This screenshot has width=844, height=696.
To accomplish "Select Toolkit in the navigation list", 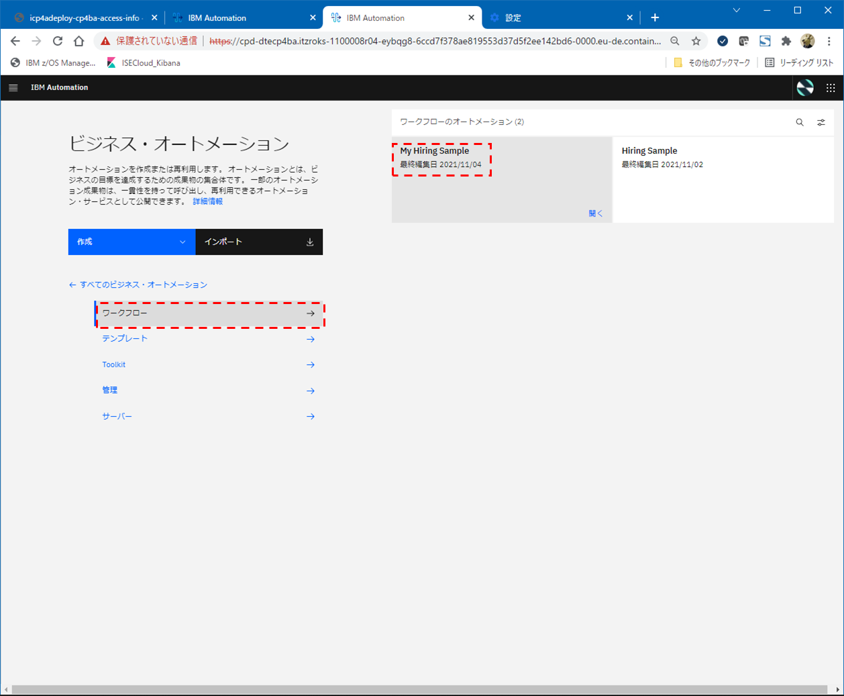I will click(209, 365).
